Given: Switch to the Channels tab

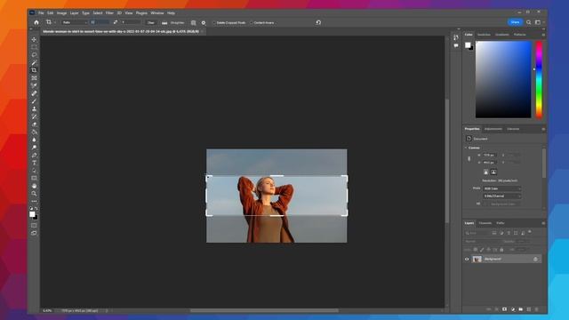Looking at the screenshot, I should (x=485, y=223).
